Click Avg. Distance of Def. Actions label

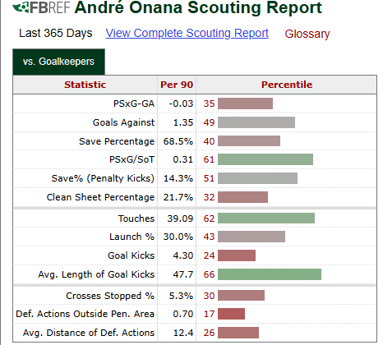pyautogui.click(x=89, y=333)
